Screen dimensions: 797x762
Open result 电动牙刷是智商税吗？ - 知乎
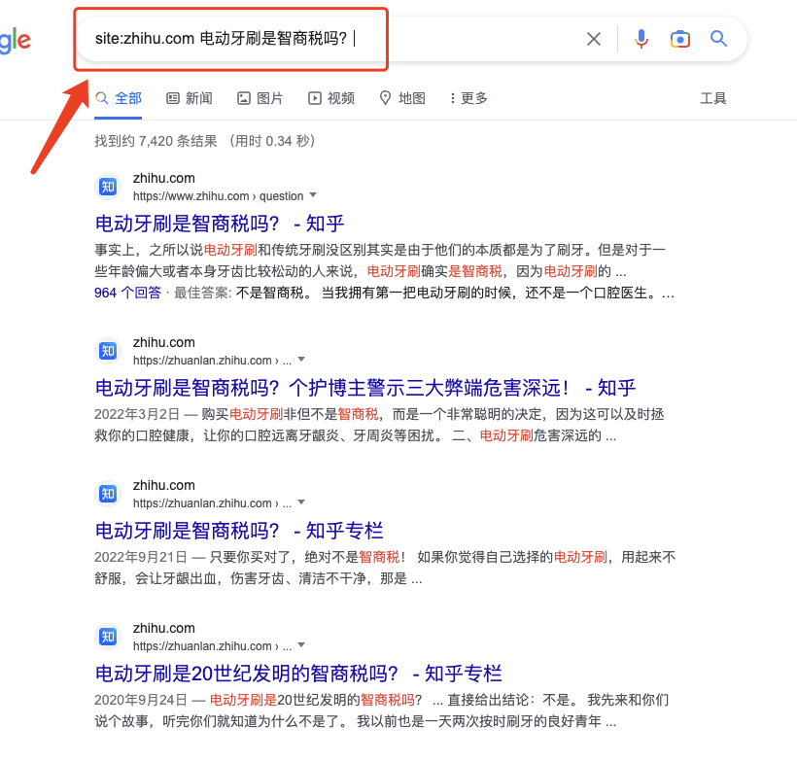(220, 224)
